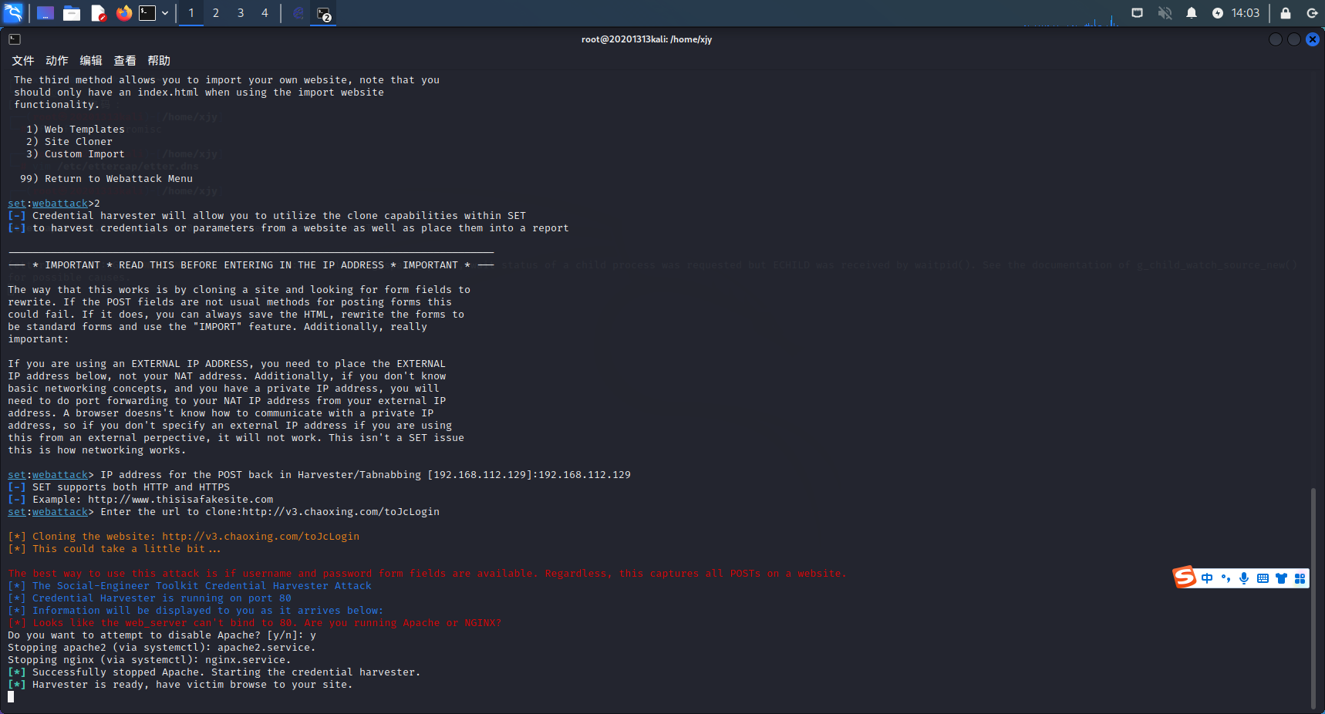The image size is (1325, 714).
Task: Close the terminal window
Action: [x=1313, y=39]
